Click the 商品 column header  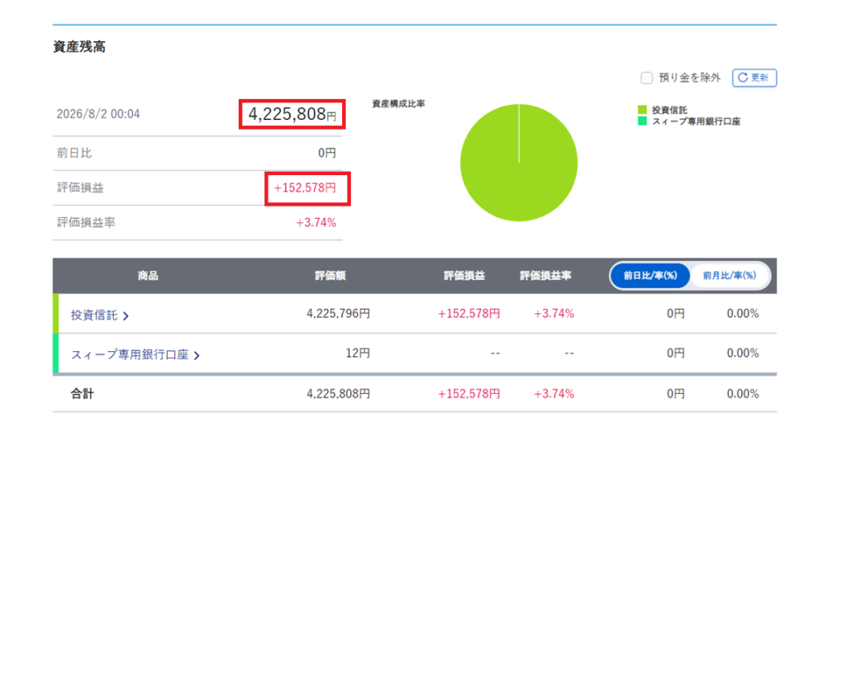(148, 276)
